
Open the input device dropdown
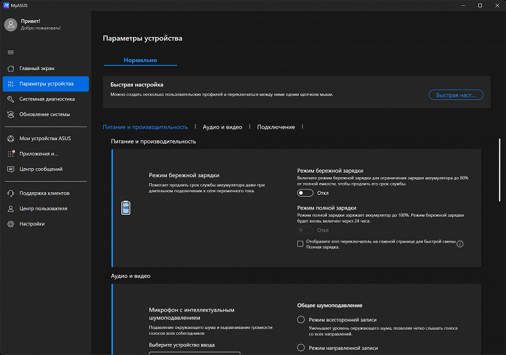195,352
